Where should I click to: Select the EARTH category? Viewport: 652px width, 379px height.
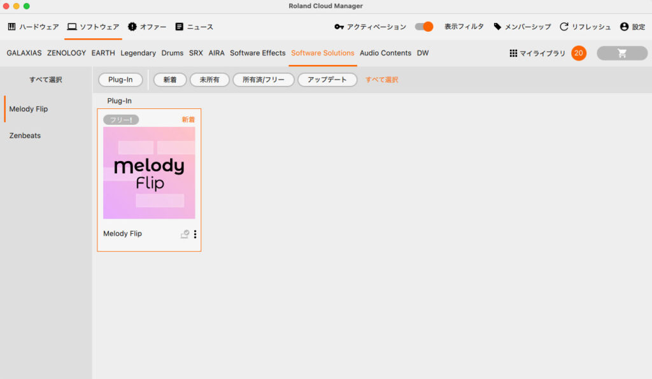(x=103, y=54)
